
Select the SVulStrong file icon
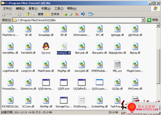pyautogui.click(x=82, y=100)
